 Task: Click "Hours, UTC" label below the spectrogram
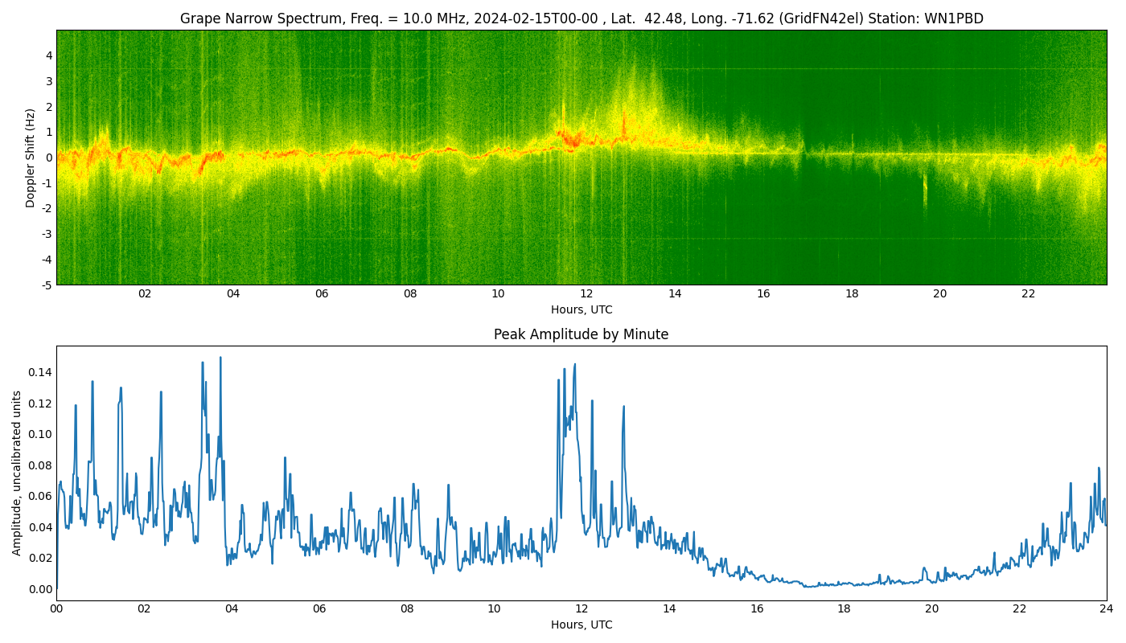pos(581,310)
